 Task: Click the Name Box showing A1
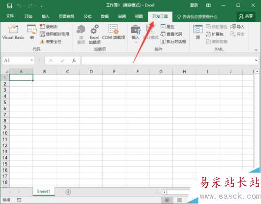pos(16,61)
